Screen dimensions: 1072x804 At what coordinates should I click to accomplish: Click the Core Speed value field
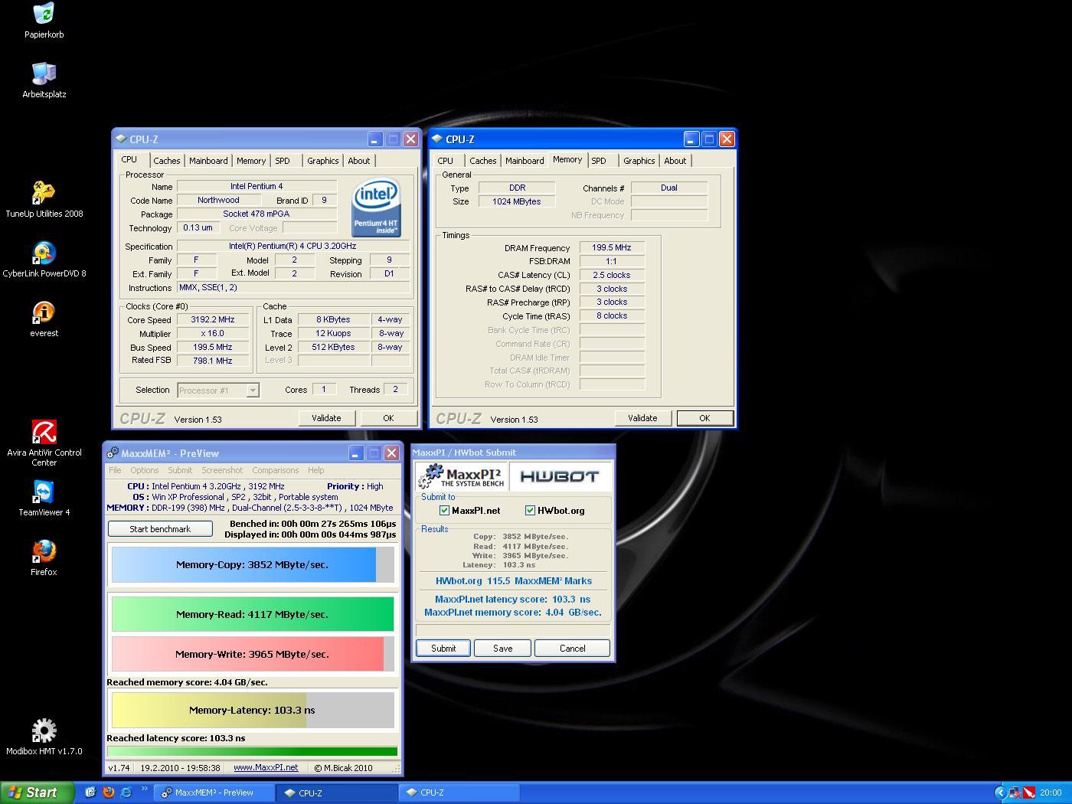click(x=213, y=320)
